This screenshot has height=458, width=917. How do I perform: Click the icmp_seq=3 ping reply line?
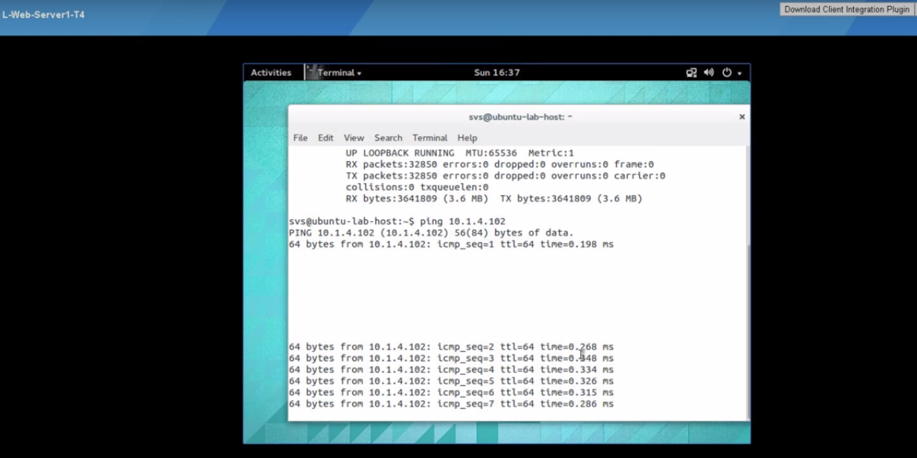pyautogui.click(x=451, y=359)
